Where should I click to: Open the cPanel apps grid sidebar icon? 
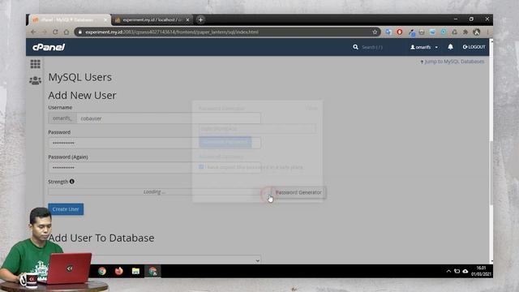coord(36,64)
